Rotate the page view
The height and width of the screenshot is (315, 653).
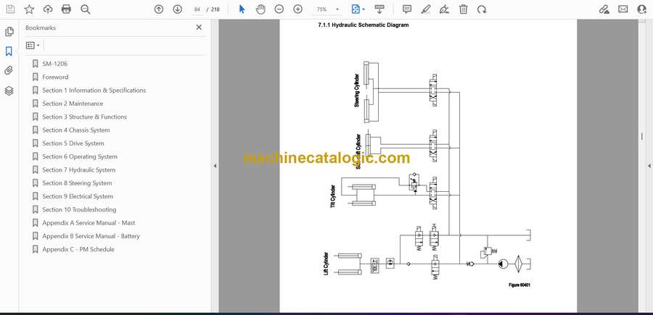click(x=482, y=9)
